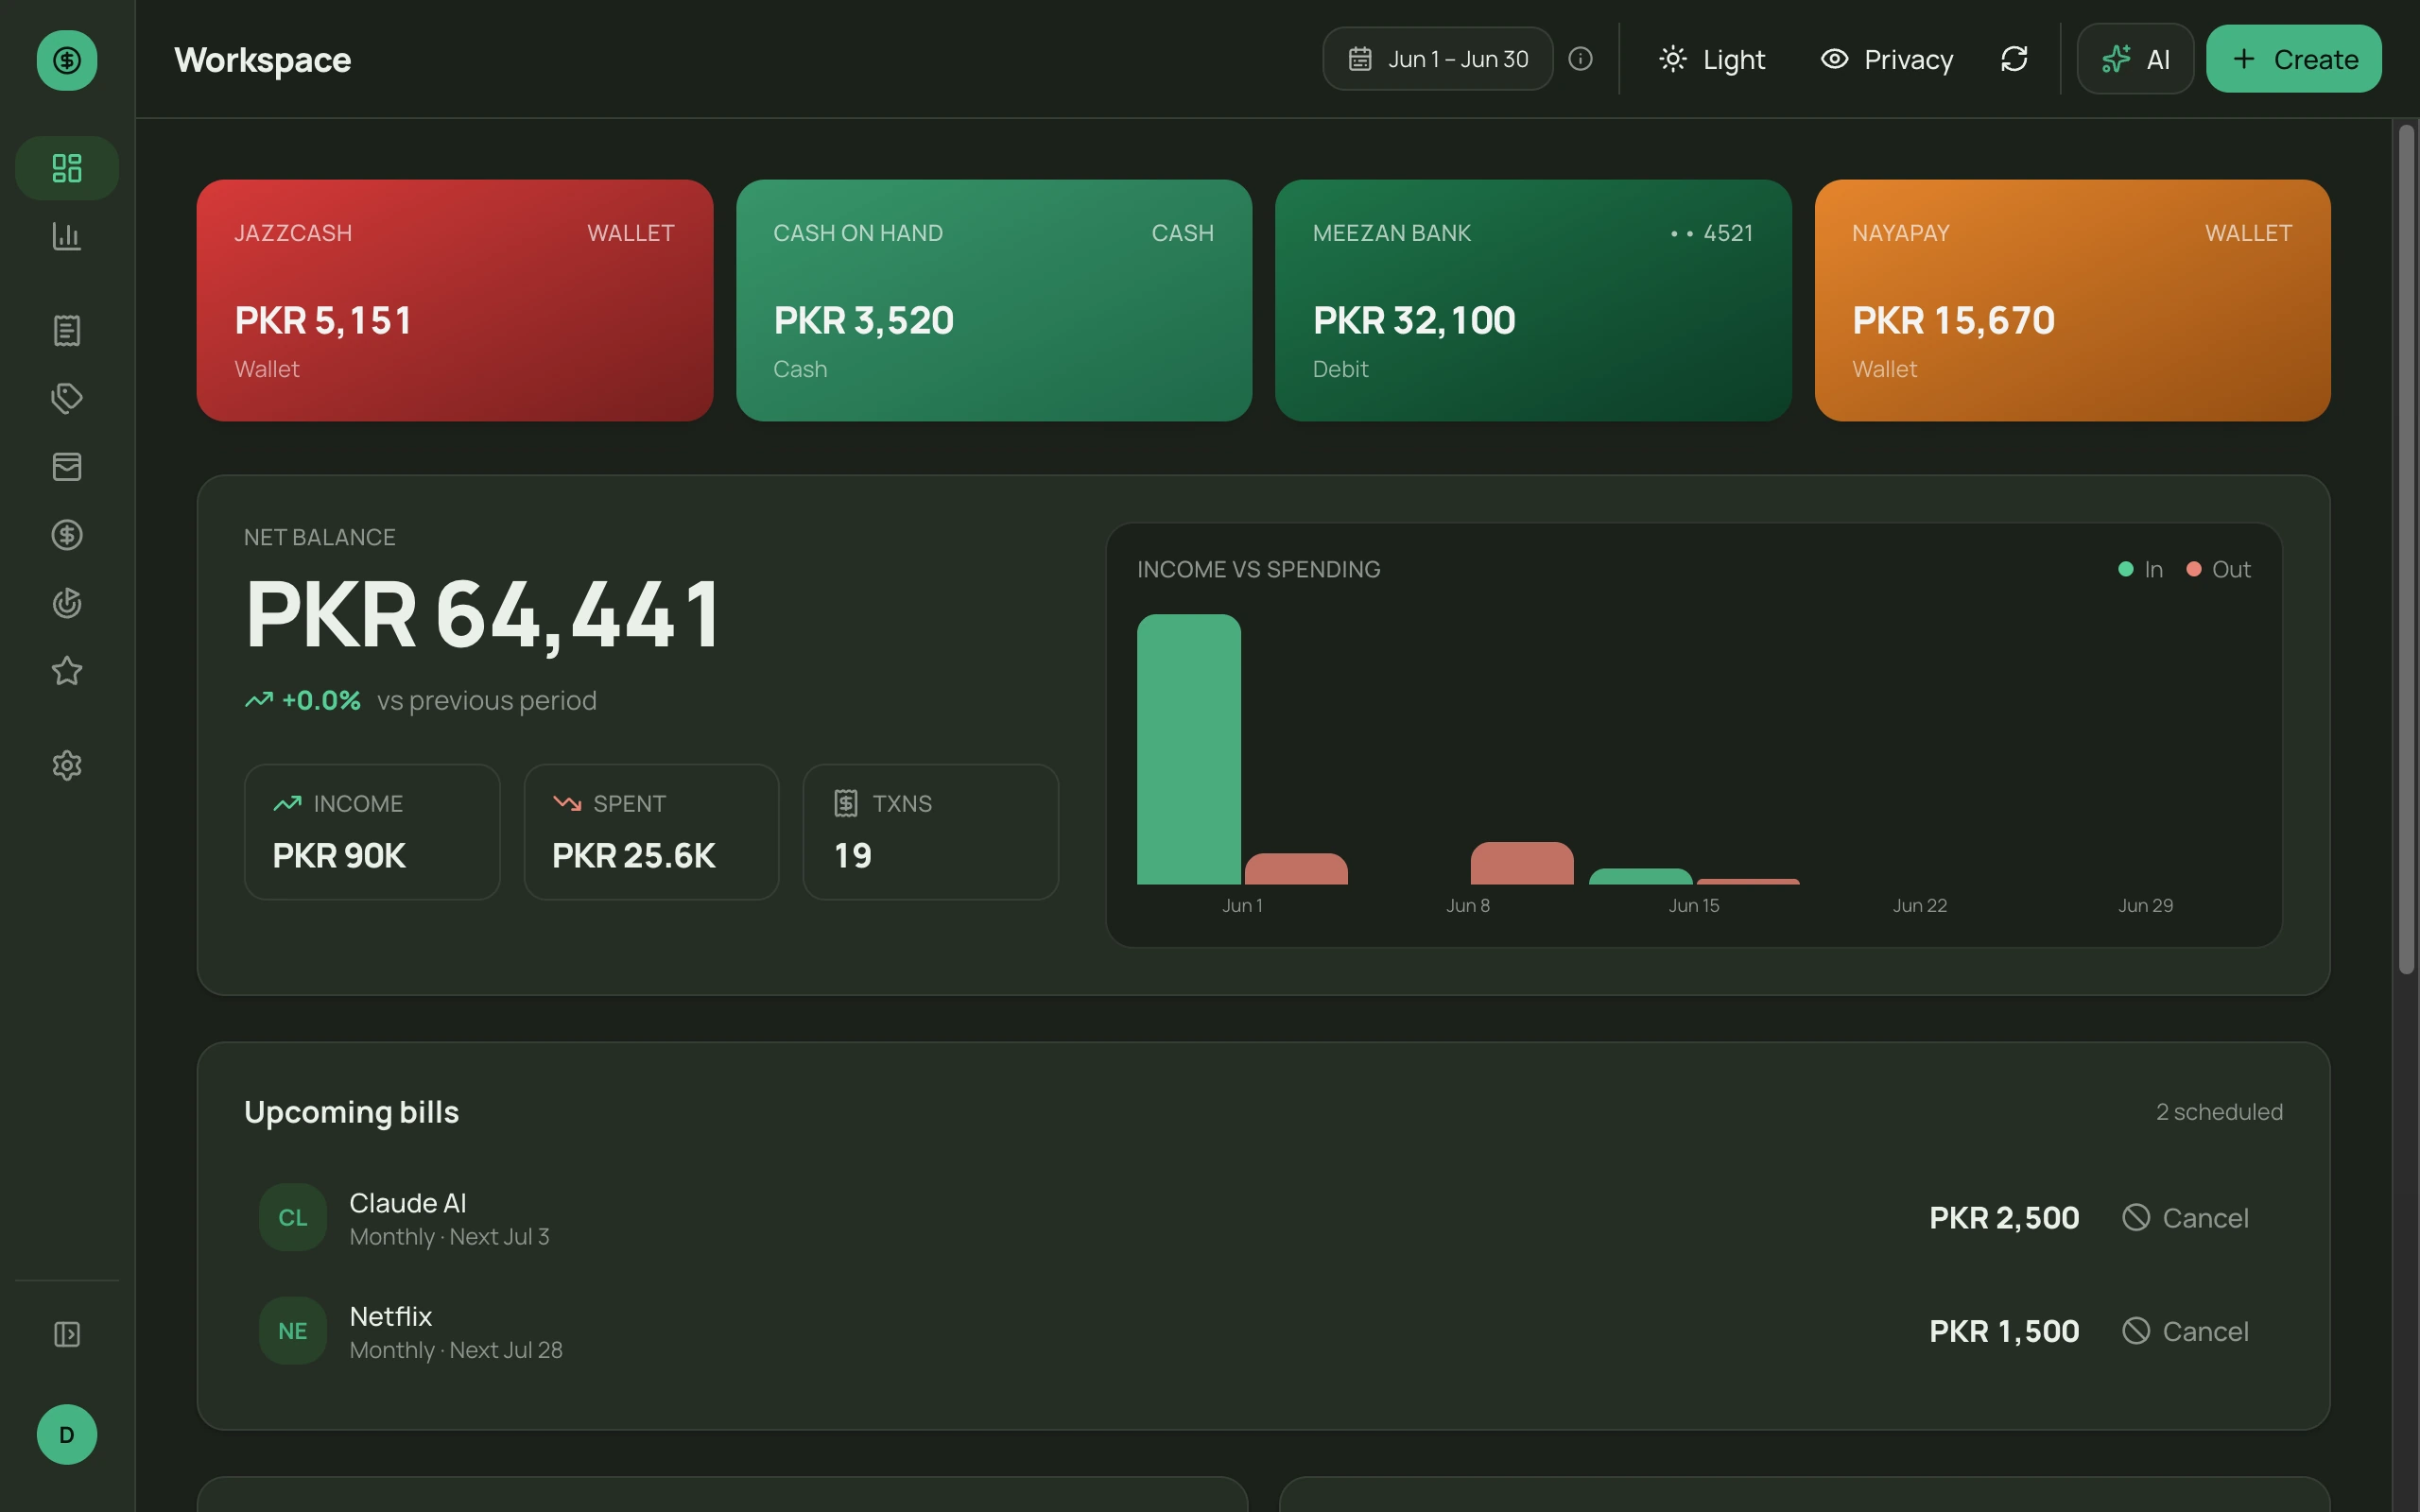
Task: Click the Jun 8 red spending bar
Action: click(x=1522, y=863)
